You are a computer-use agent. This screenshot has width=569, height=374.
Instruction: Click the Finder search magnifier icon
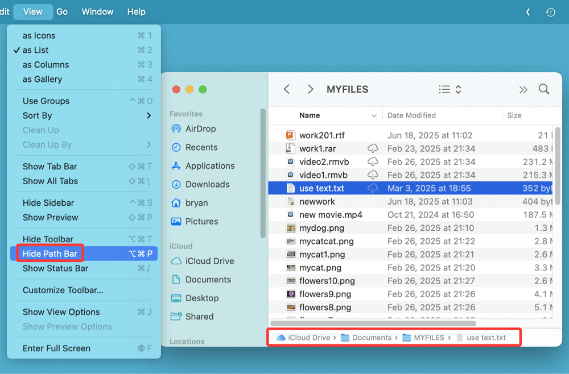coord(543,89)
